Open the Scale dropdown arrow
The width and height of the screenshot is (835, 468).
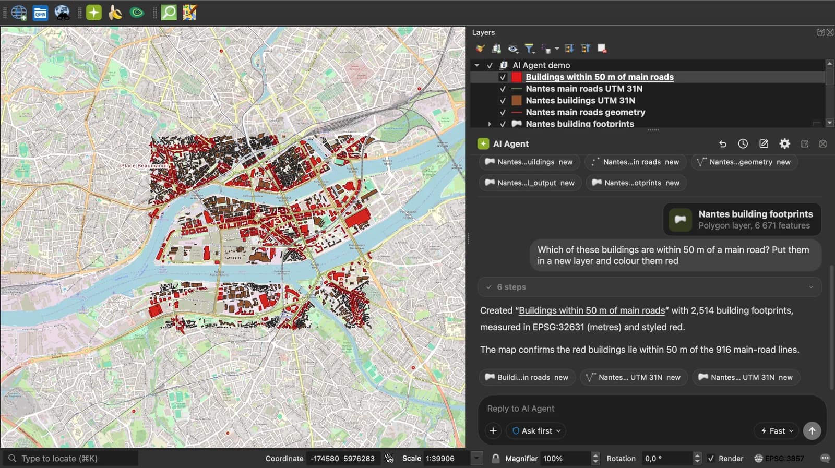pos(476,459)
